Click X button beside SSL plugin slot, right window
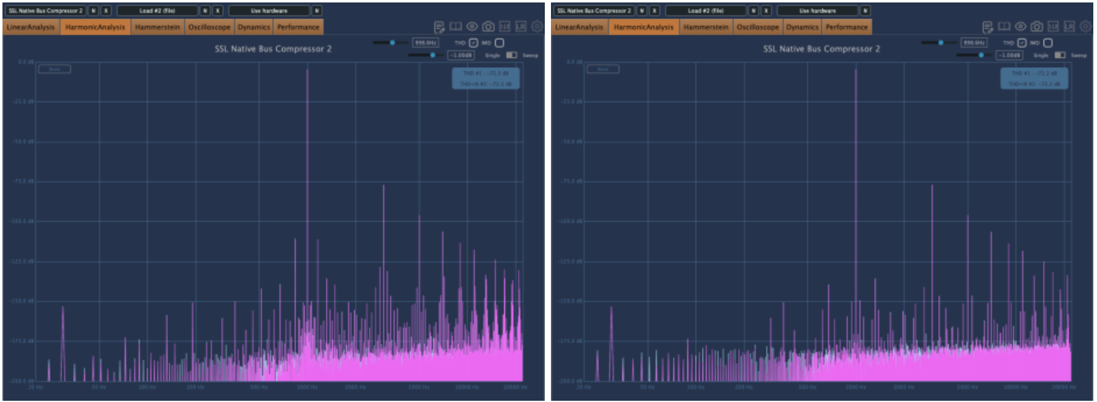This screenshot has height=402, width=1097. (654, 10)
